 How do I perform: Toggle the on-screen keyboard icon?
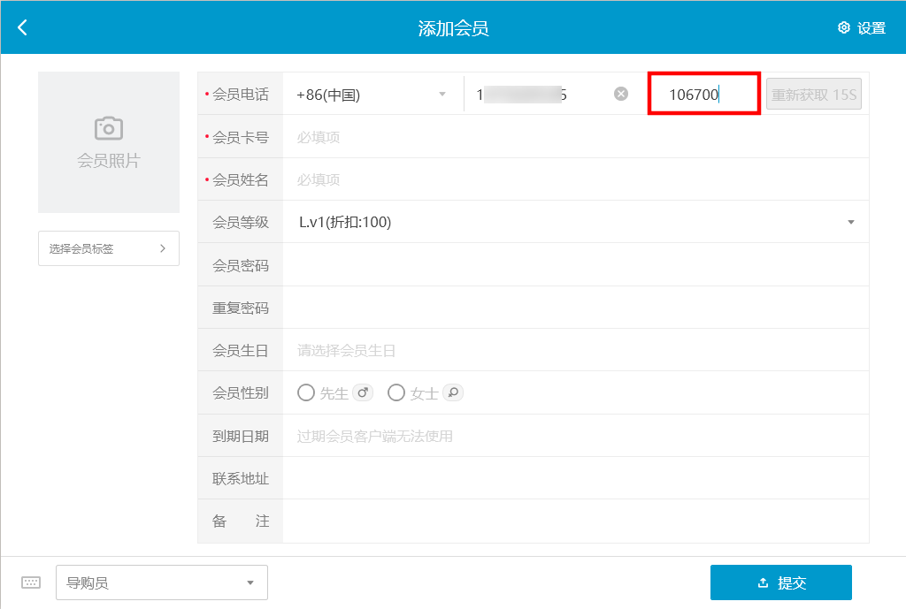(31, 582)
